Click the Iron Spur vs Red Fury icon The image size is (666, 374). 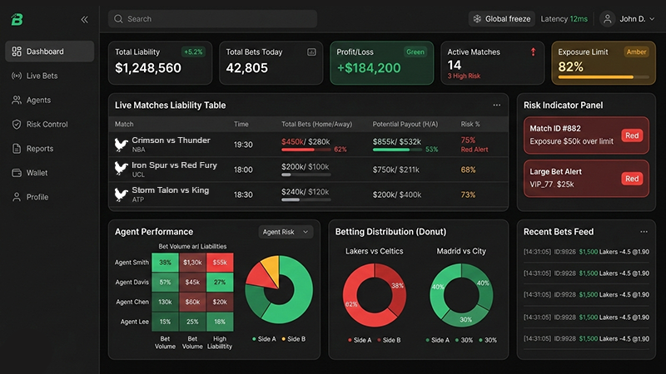121,170
